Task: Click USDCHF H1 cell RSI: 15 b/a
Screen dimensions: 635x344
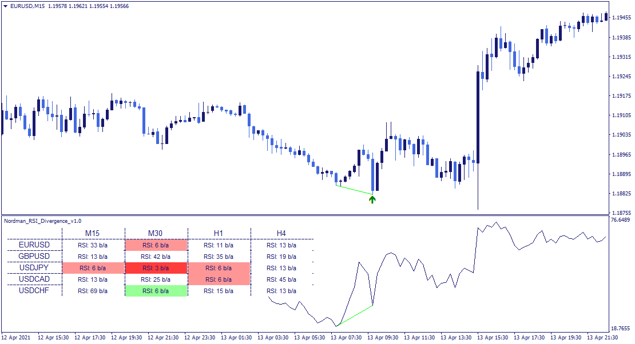Action: click(219, 291)
